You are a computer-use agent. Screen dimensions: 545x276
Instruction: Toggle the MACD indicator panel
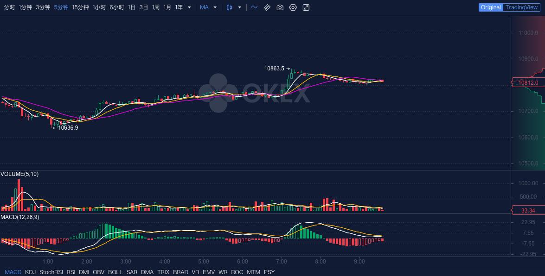13,272
